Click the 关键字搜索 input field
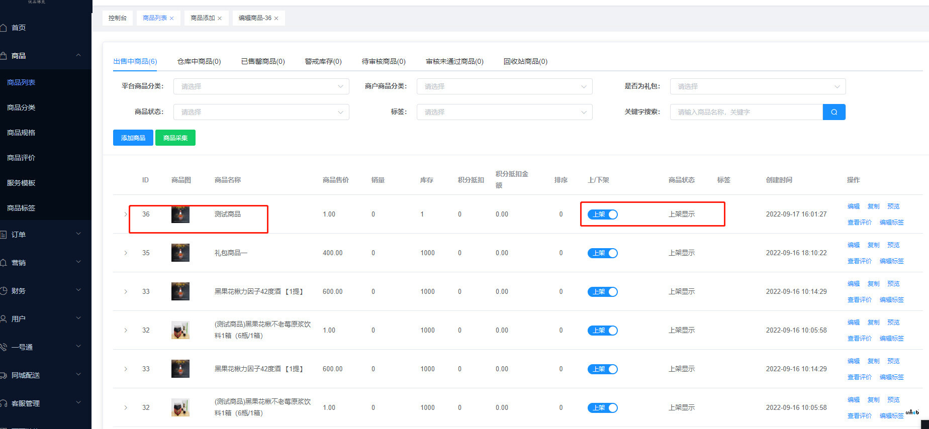 [746, 112]
